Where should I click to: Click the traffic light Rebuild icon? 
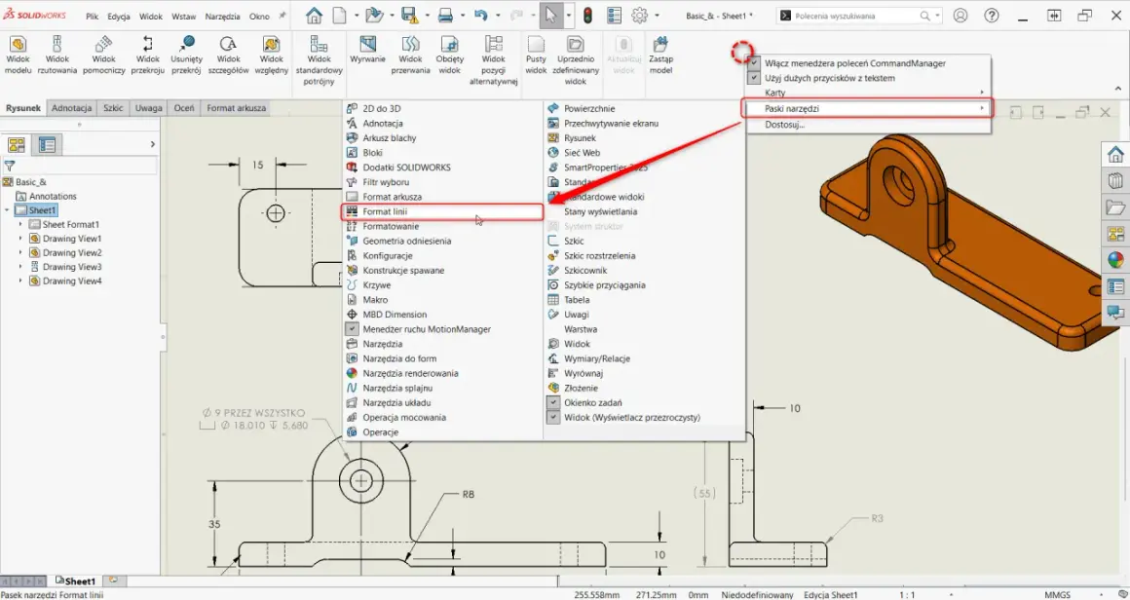(x=588, y=16)
